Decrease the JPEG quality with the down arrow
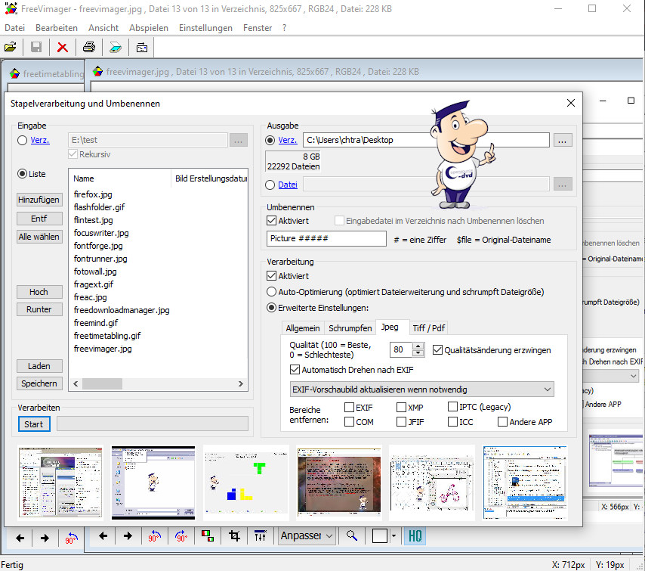Image resolution: width=645 pixels, height=571 pixels. (x=418, y=353)
